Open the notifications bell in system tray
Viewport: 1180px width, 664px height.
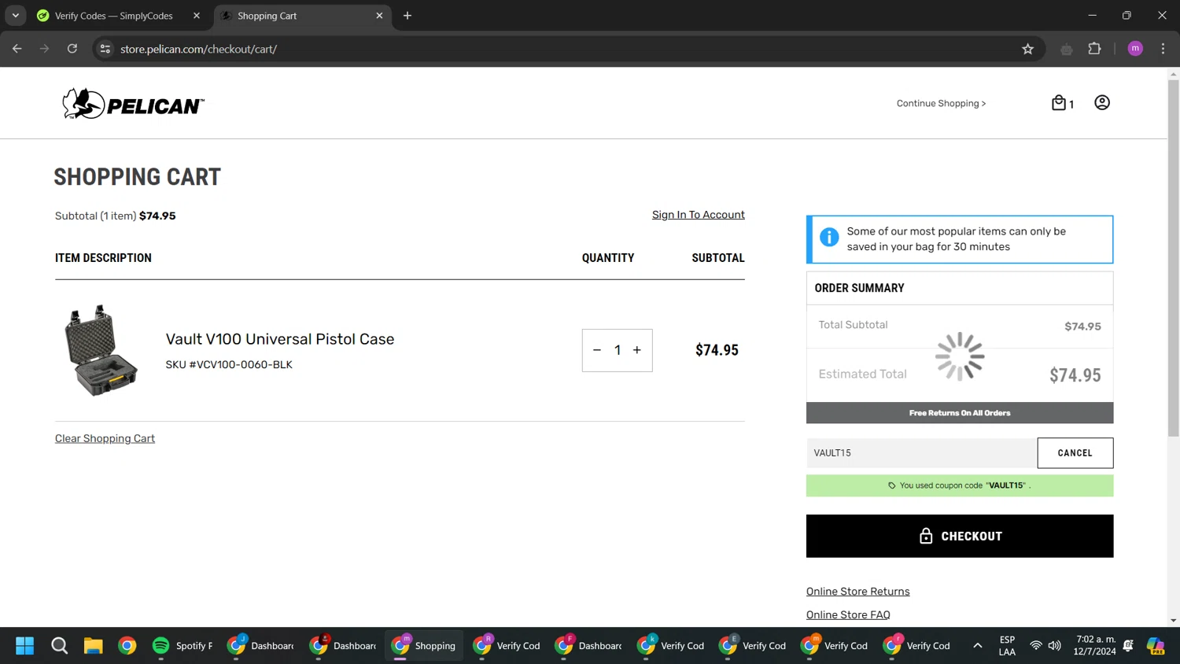(x=1128, y=646)
